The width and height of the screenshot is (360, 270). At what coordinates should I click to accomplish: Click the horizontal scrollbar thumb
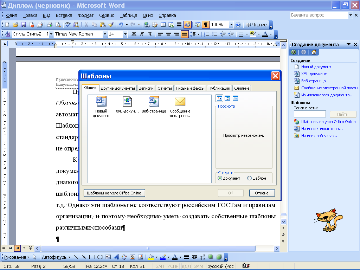tap(148, 248)
